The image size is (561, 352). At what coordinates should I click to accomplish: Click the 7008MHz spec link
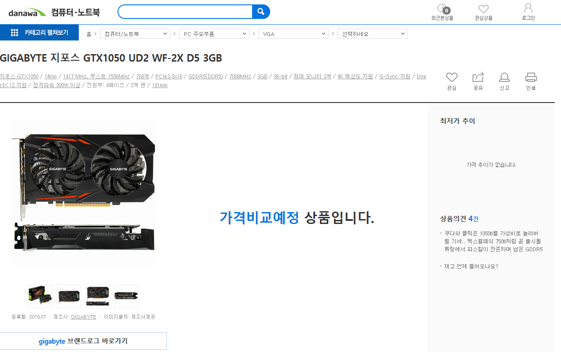point(240,77)
